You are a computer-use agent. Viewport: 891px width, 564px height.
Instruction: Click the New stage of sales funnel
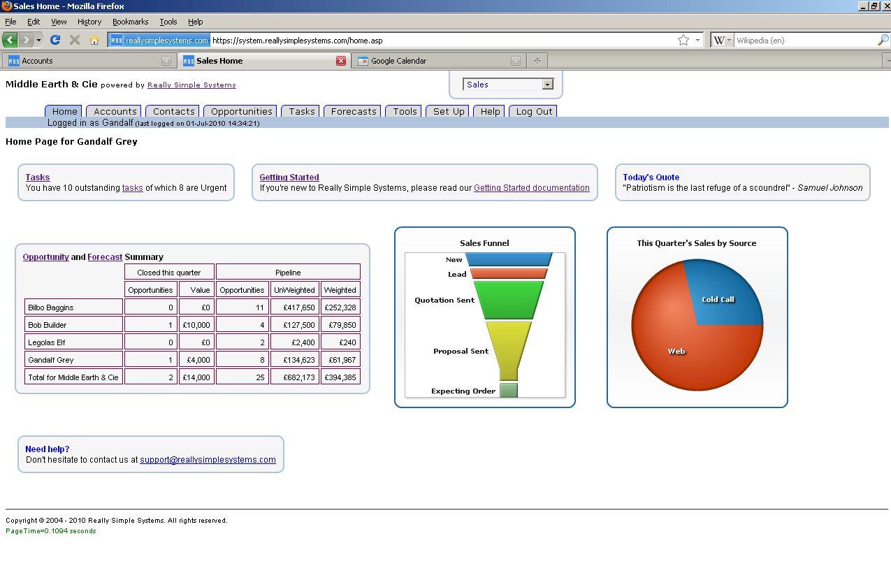(509, 259)
